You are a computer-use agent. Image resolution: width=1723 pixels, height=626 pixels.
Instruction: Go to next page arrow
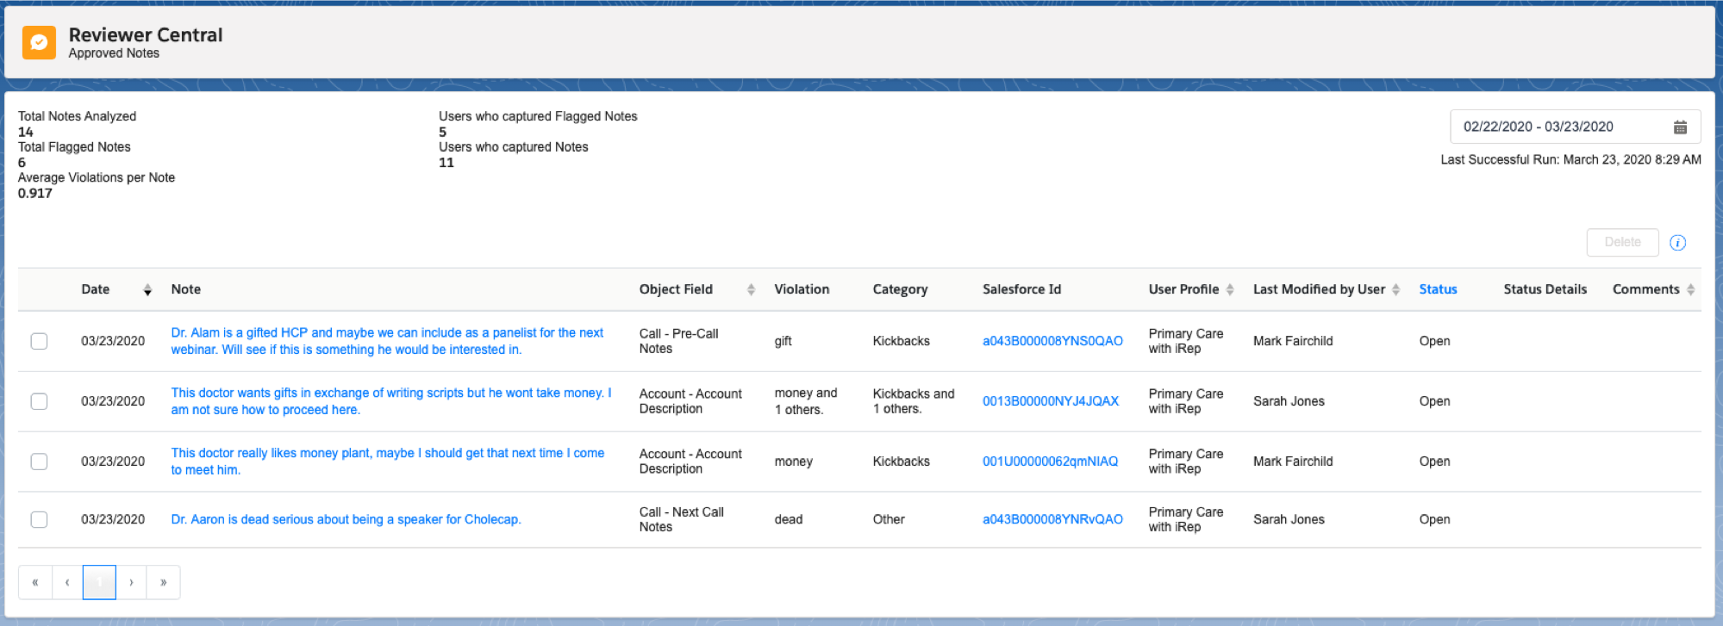[x=131, y=583]
